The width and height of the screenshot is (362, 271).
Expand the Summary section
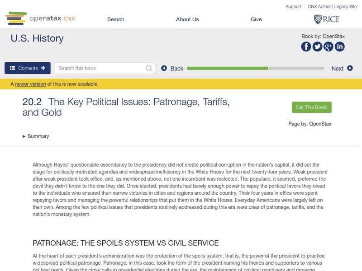coord(36,136)
